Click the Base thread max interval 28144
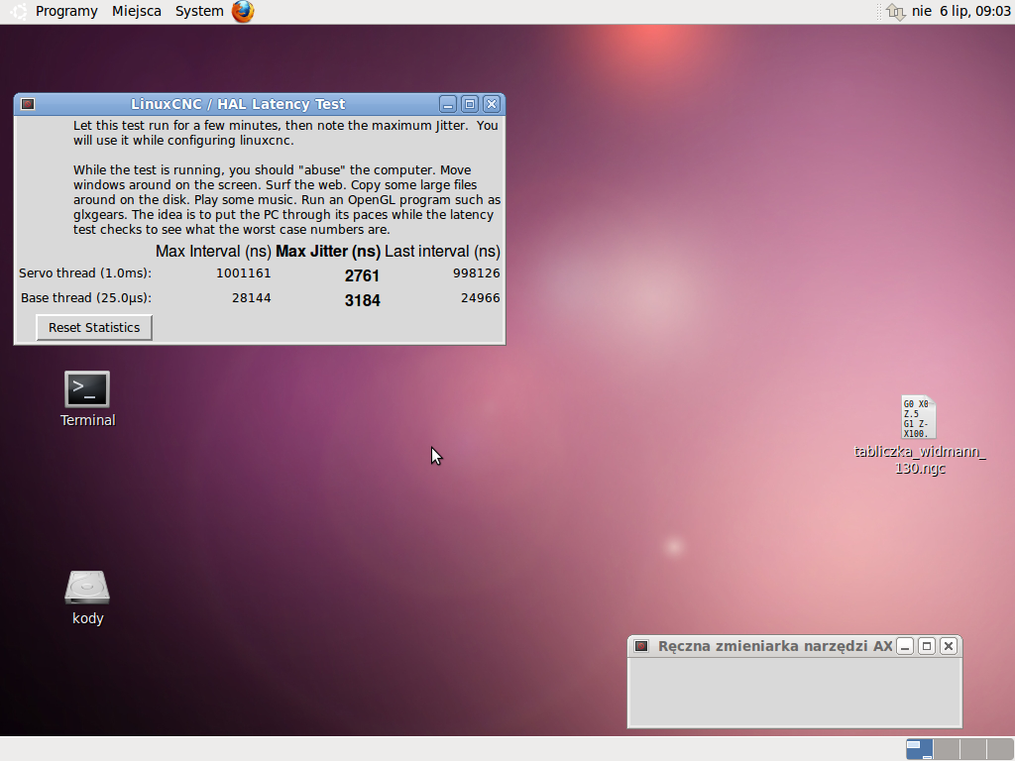The height and width of the screenshot is (761, 1015). pos(251,297)
